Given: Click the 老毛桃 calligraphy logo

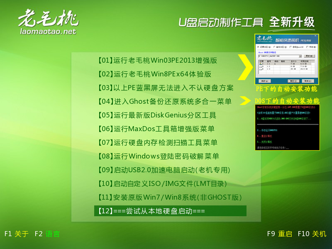Looking at the screenshot, I should click(48, 18).
